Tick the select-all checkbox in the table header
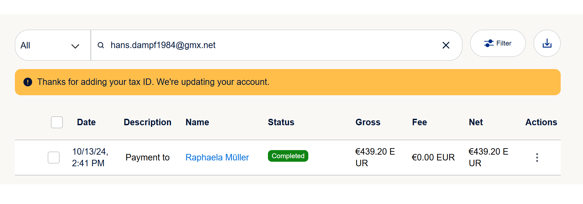 (57, 122)
